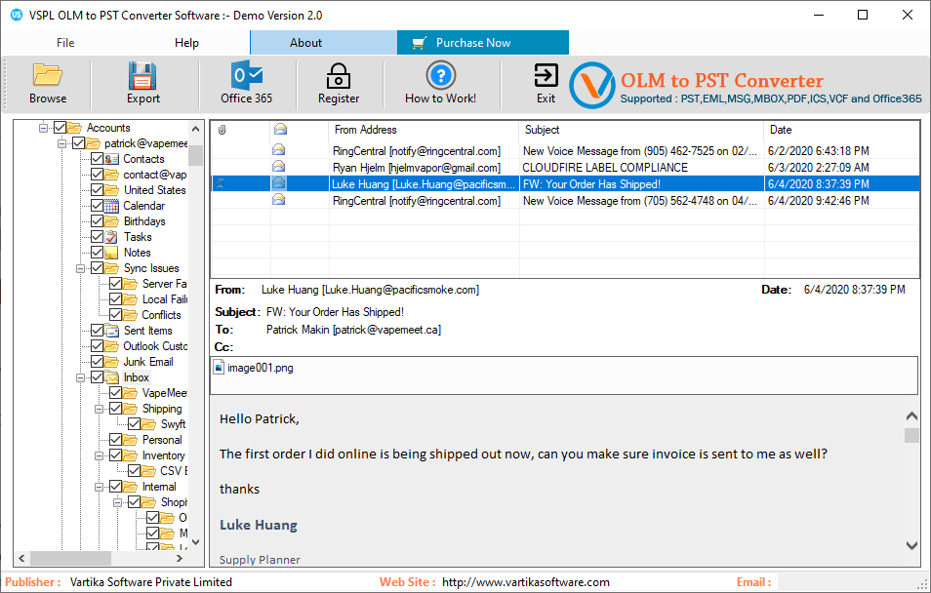The image size is (931, 593).
Task: Click the Birthdays folder icon
Action: (x=111, y=221)
